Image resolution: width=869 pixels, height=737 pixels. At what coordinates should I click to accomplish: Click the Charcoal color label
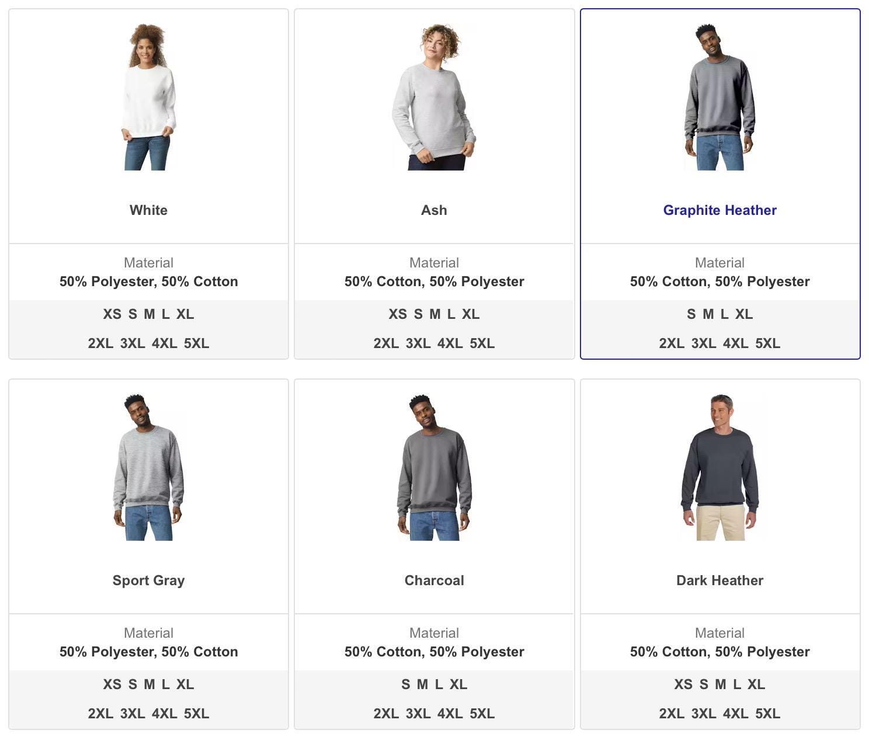click(x=434, y=580)
